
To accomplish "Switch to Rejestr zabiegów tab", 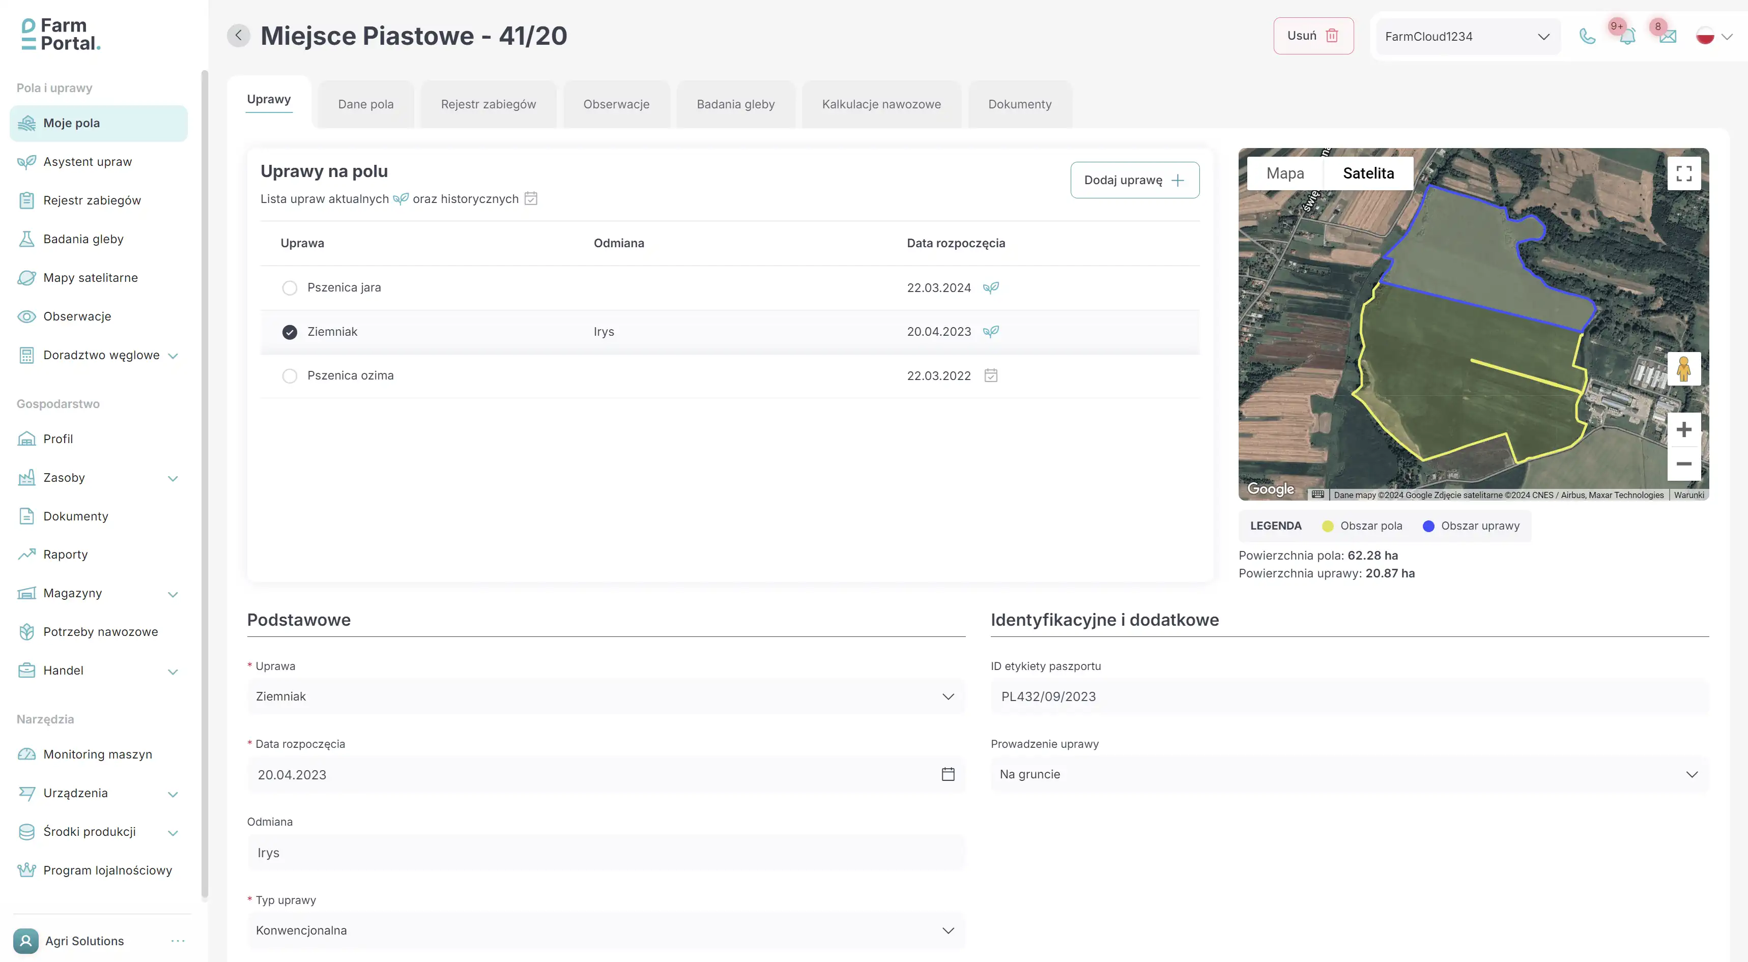I will tap(488, 104).
